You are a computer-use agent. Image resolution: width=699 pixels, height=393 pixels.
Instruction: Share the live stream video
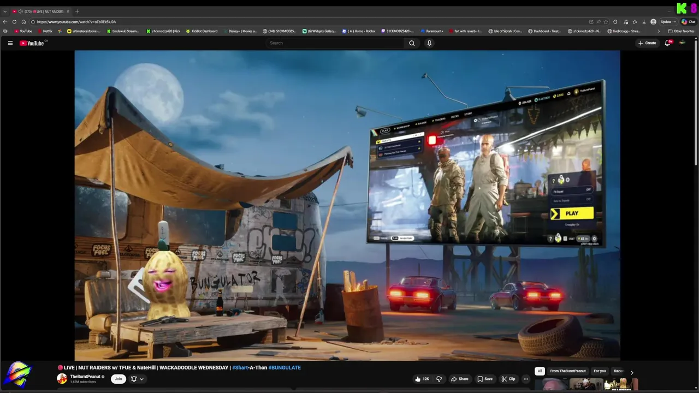(x=459, y=379)
